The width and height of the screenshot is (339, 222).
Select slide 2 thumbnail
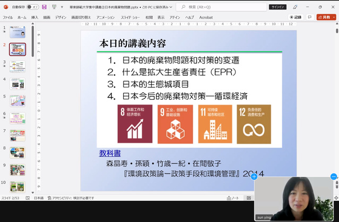pos(18,49)
